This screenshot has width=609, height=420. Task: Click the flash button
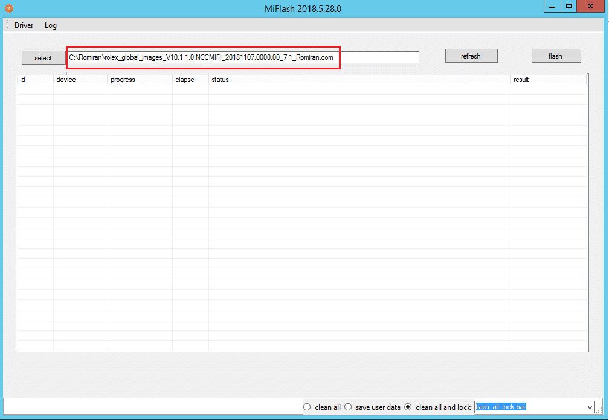(x=556, y=56)
